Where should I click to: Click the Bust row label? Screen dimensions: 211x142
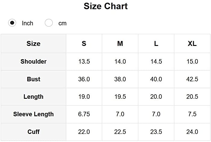[33, 79]
